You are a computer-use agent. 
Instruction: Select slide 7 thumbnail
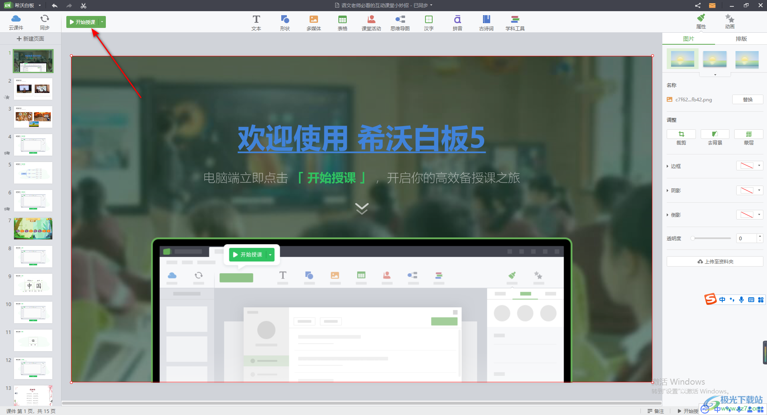click(33, 228)
